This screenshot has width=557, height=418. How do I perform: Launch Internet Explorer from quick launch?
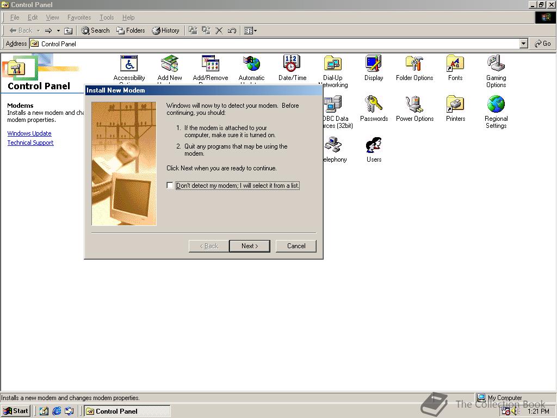point(57,411)
